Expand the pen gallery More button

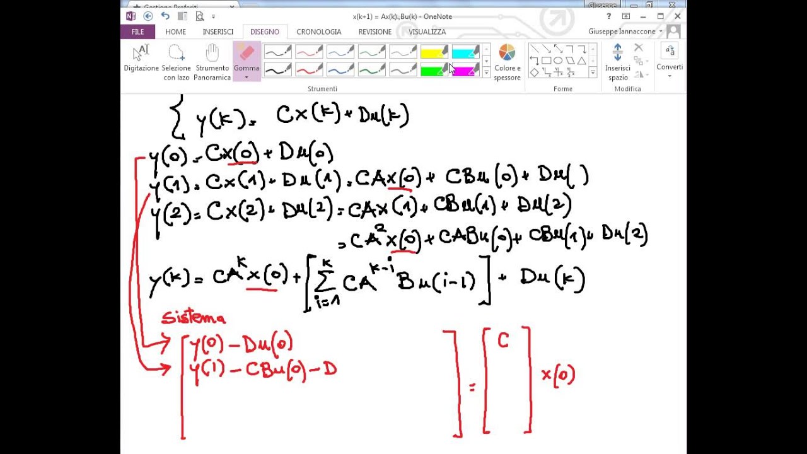click(486, 73)
